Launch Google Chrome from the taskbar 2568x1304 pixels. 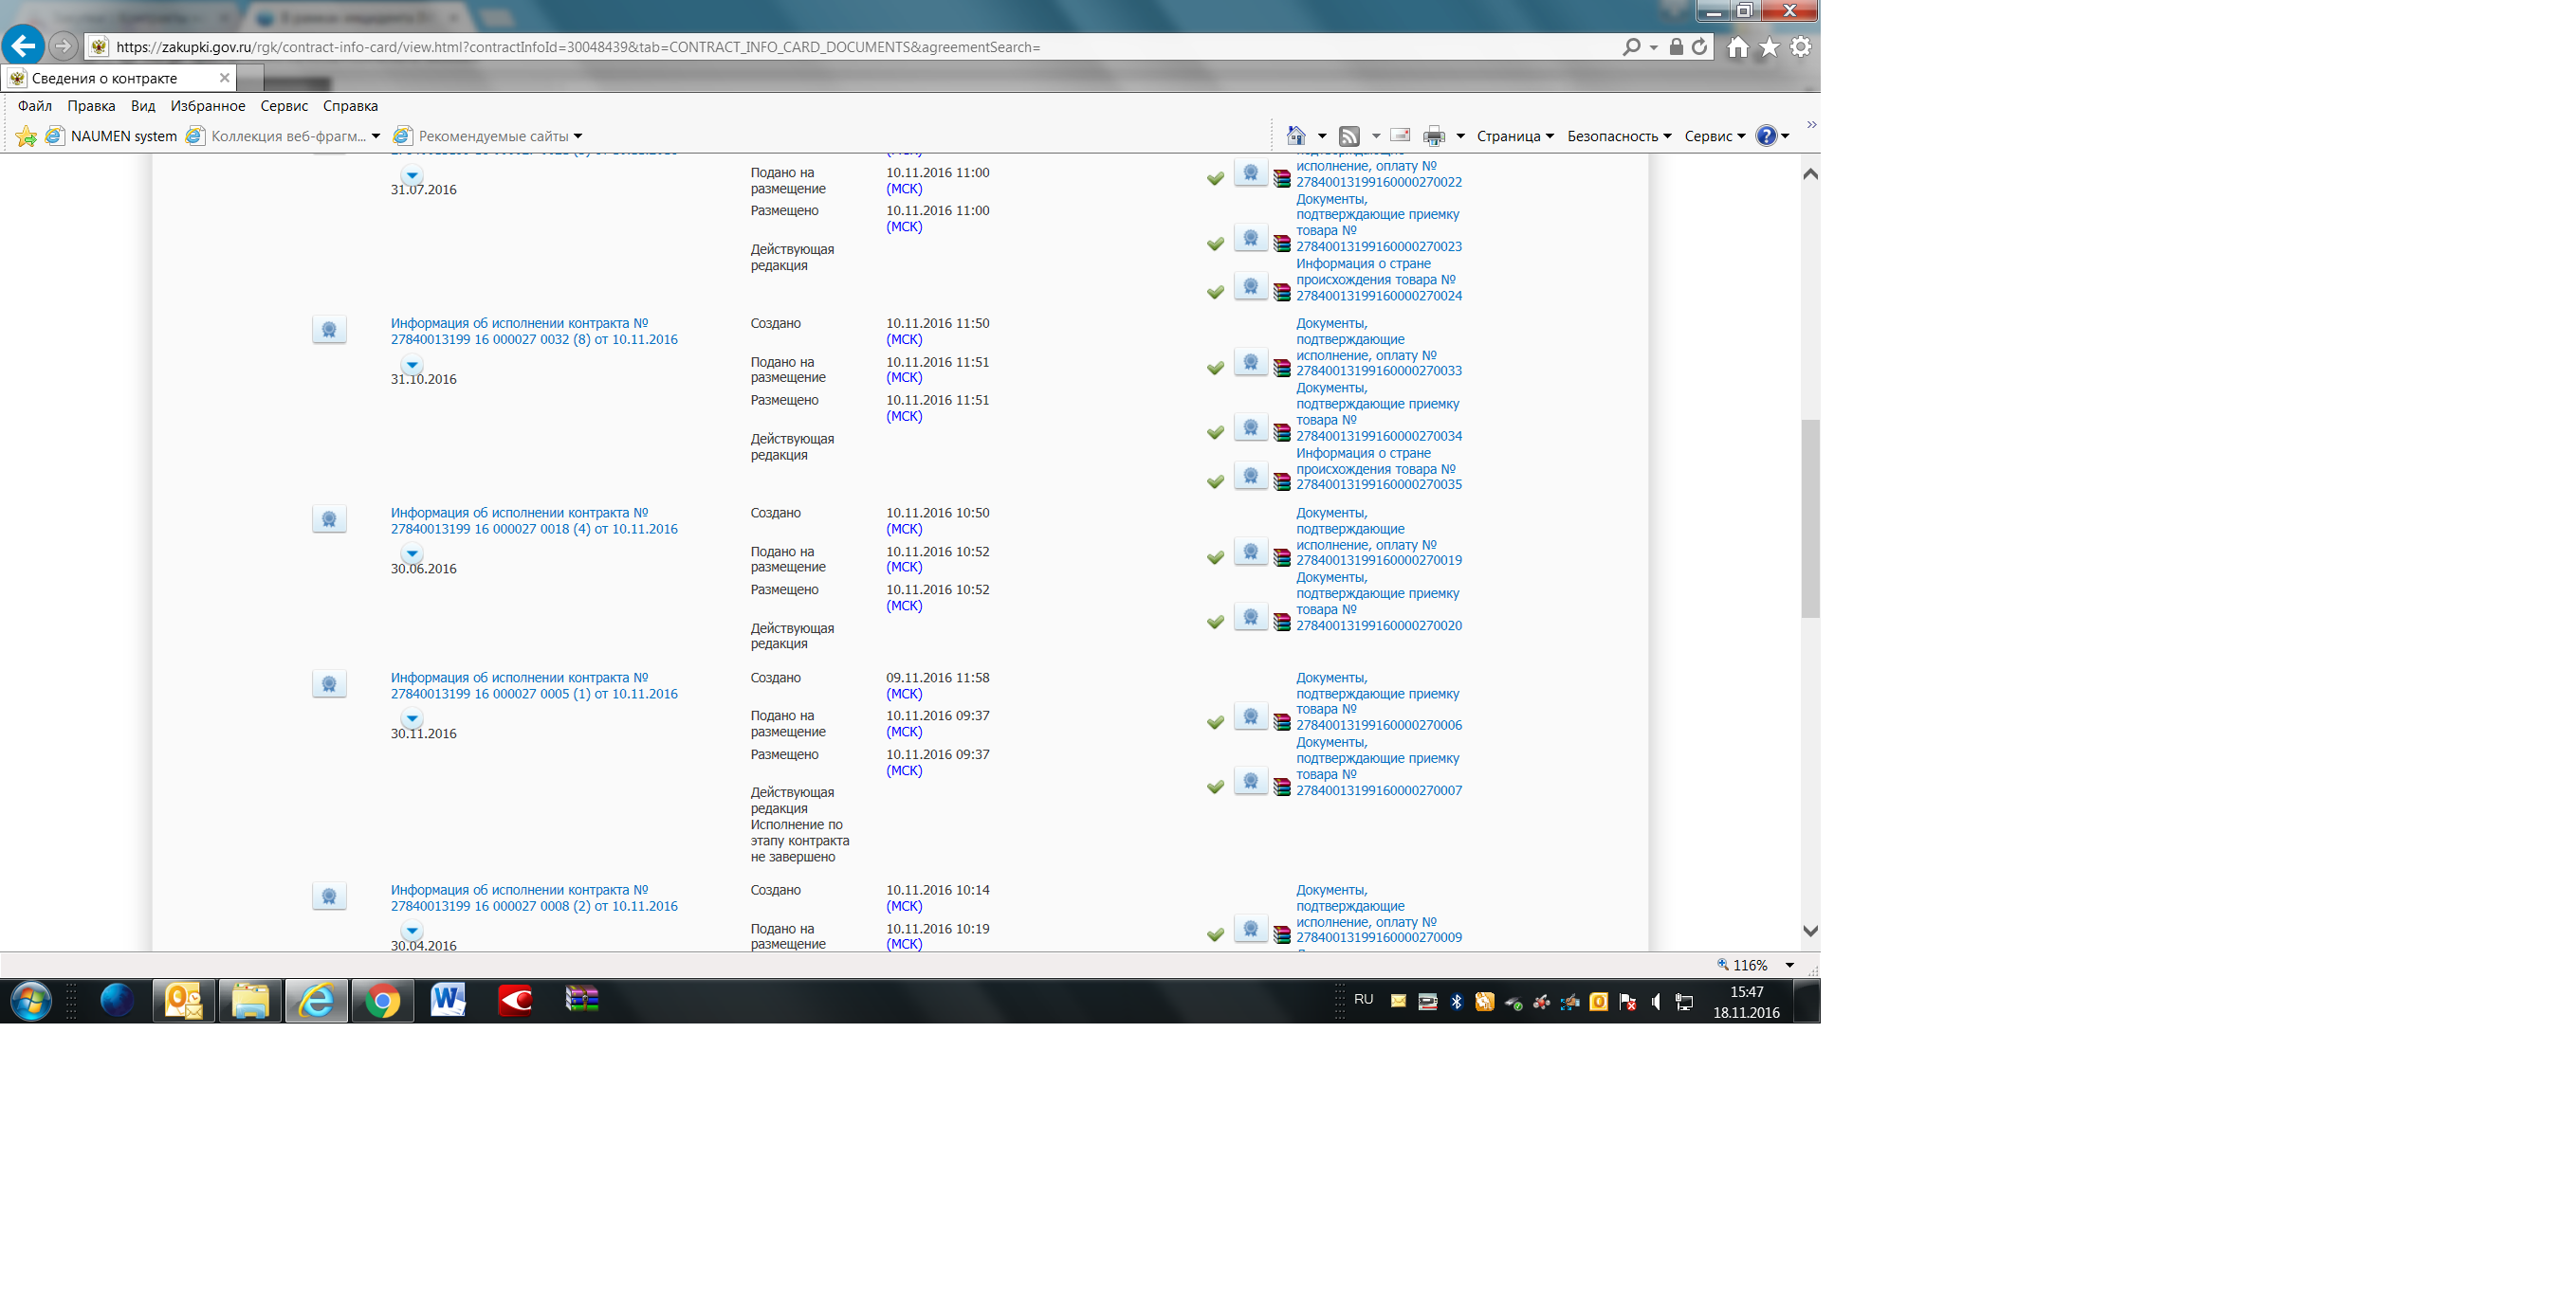pyautogui.click(x=382, y=1000)
